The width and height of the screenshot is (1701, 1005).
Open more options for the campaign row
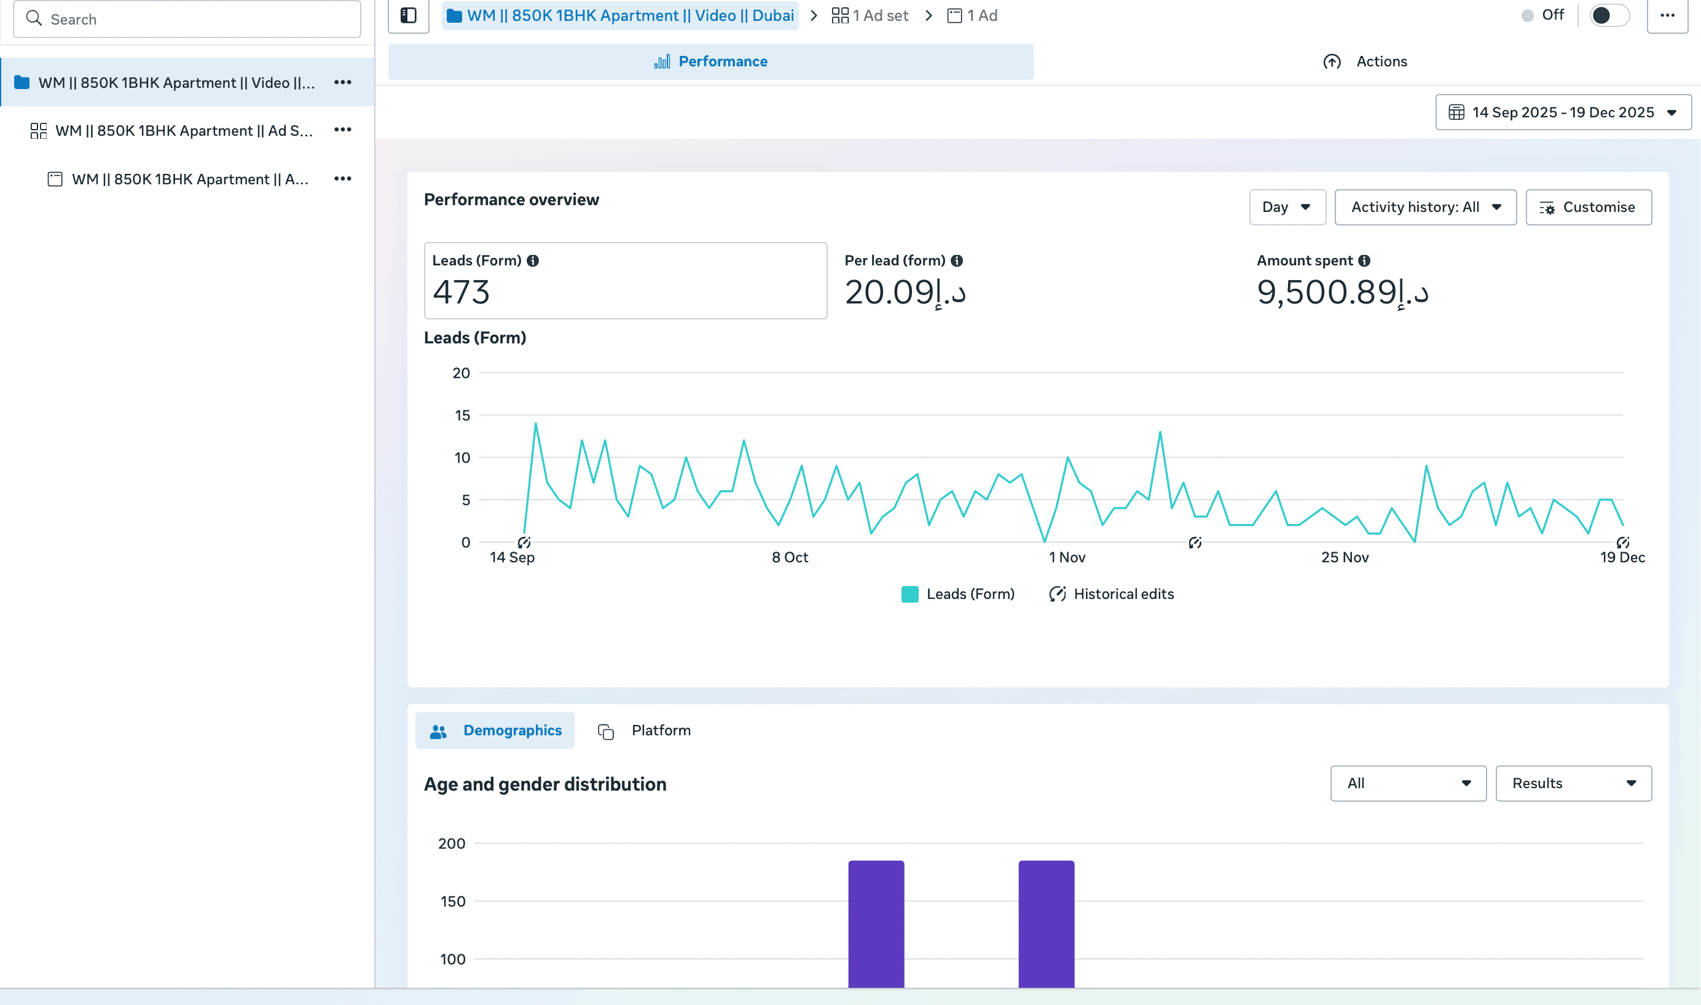pyautogui.click(x=343, y=82)
